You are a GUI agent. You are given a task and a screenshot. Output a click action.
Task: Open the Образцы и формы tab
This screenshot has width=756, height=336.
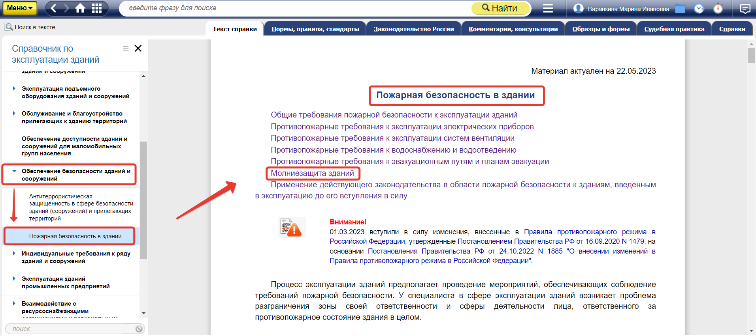(601, 29)
